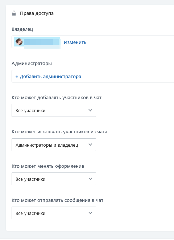Click the chevron arrow under отправлять сообщения в чат
174x240 pixels.
90,213
